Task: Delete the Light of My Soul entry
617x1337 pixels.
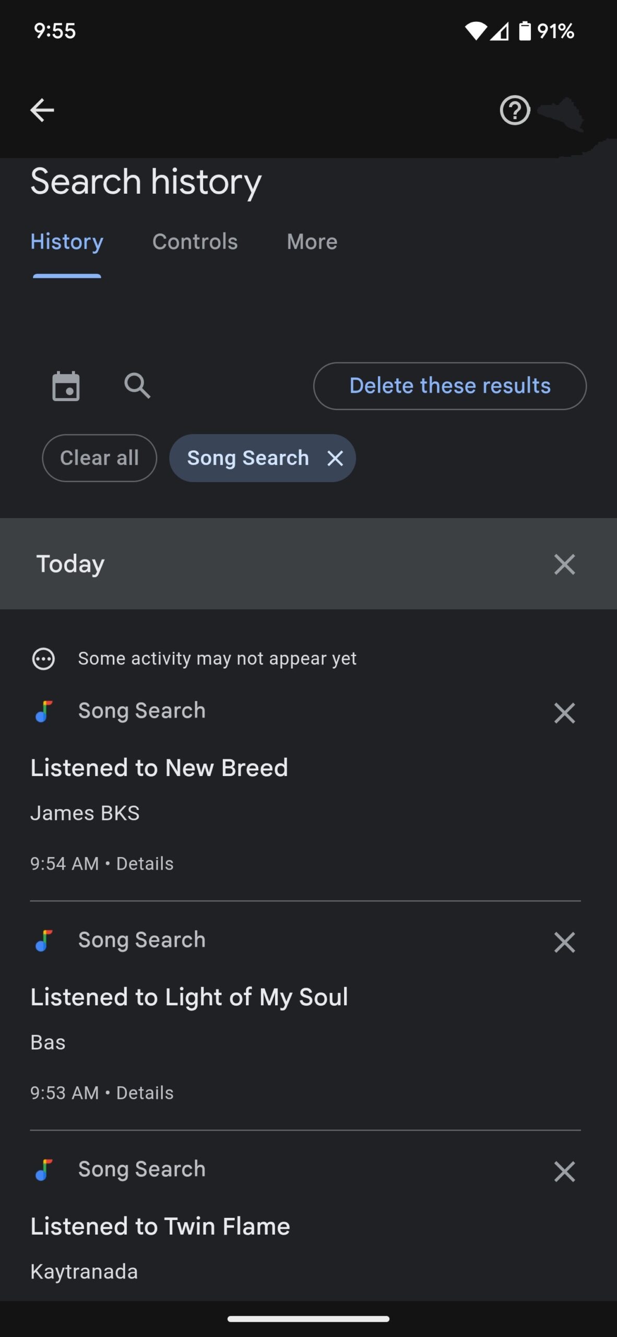Action: click(x=564, y=942)
